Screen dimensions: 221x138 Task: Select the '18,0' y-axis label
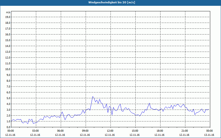[8, 23]
